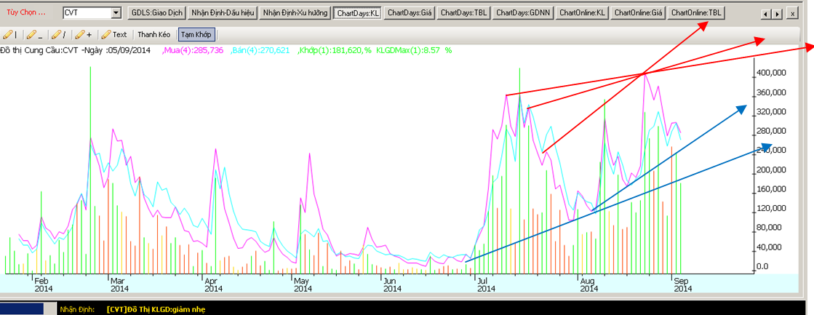
Task: Select the diagonal trend line pencil tool
Action: tap(58, 35)
